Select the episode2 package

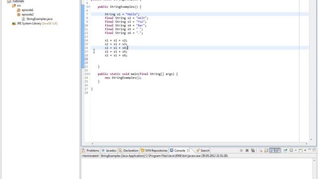coord(28,14)
